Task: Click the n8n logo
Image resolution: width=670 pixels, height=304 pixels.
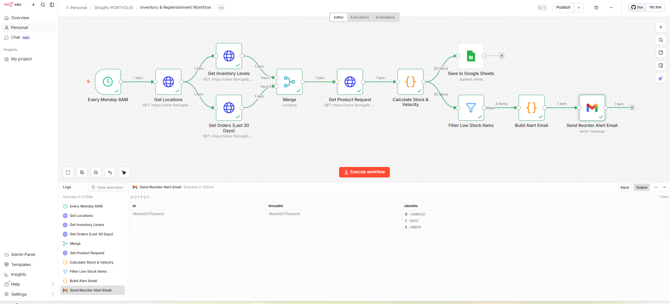Action: [13, 5]
